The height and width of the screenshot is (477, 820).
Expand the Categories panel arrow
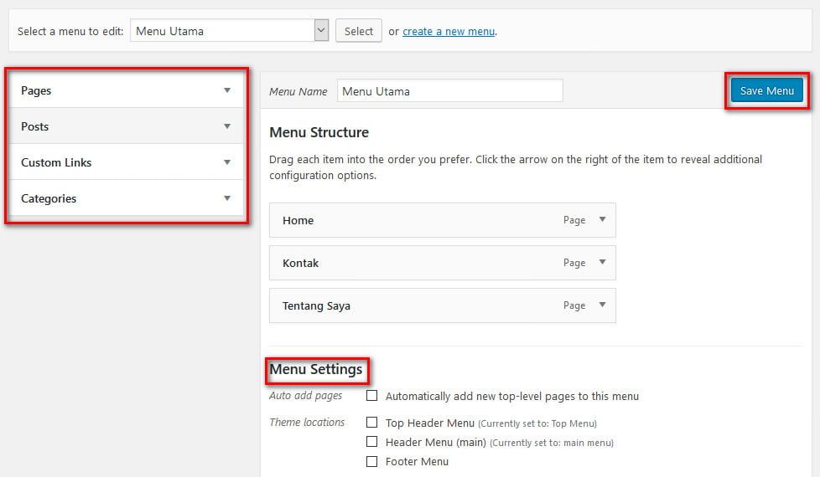(x=226, y=198)
